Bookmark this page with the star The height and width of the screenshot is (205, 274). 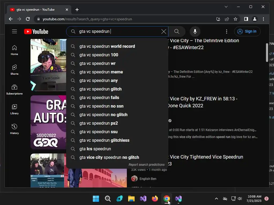(235, 19)
